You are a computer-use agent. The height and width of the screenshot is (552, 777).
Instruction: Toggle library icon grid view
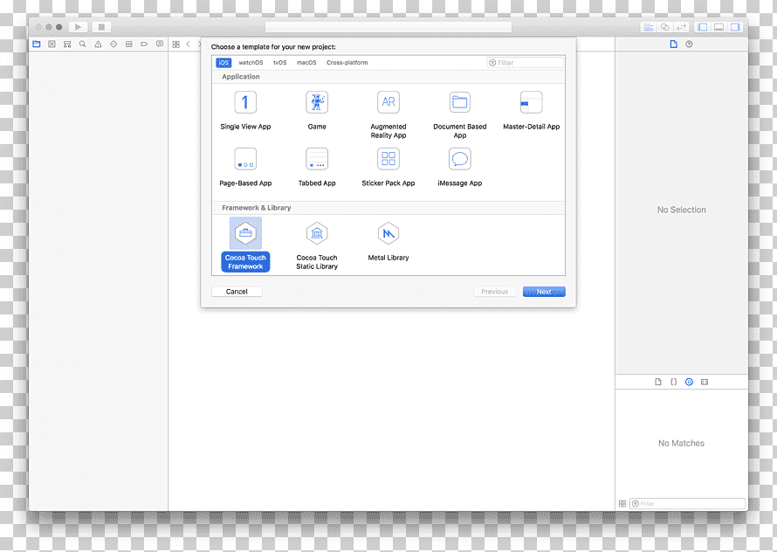(x=622, y=503)
